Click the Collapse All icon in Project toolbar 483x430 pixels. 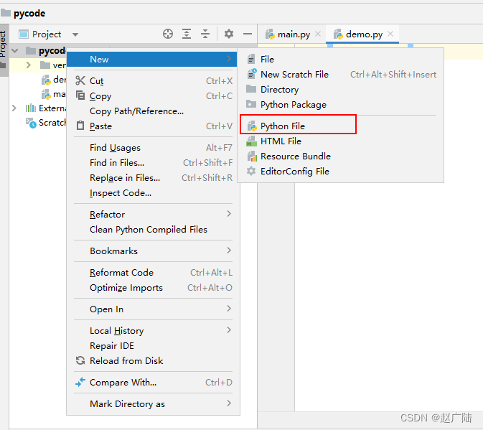[x=205, y=34]
